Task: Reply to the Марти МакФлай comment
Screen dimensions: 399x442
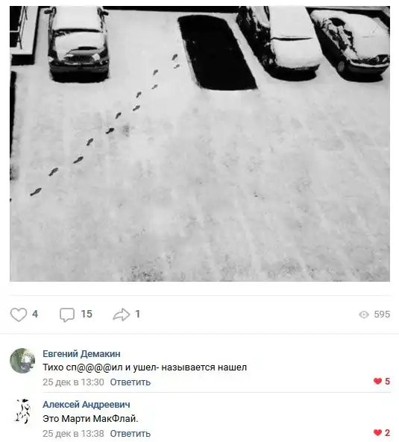Action: click(x=131, y=433)
